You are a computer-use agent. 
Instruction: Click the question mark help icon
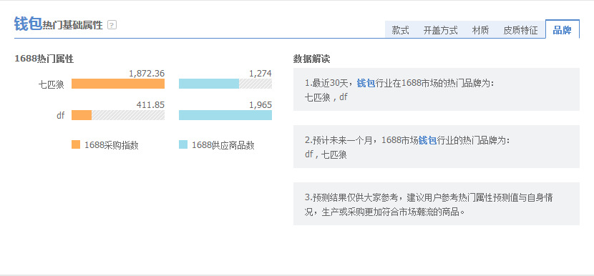pyautogui.click(x=112, y=25)
